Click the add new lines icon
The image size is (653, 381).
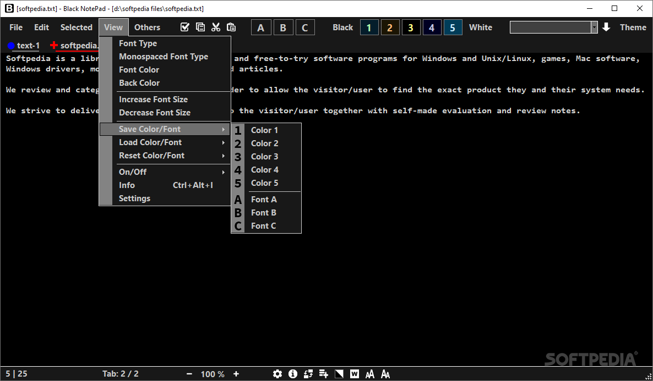pos(324,374)
